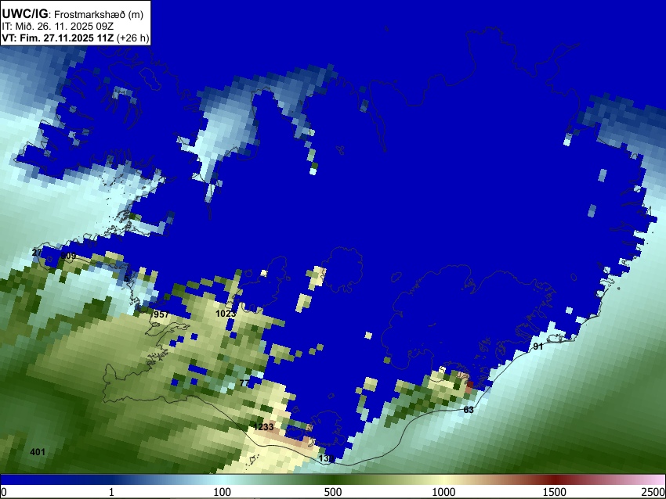Click the map value 401
666x499 pixels.
[x=38, y=452]
